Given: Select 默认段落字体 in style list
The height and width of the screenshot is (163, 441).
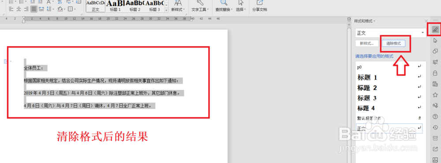Looking at the screenshot, I should click(x=389, y=119).
